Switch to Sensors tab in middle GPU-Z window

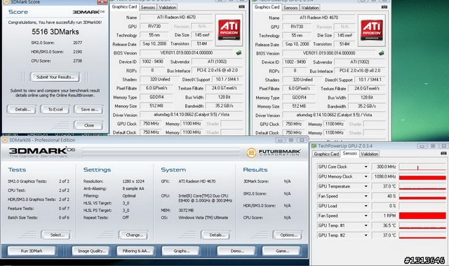(290, 8)
